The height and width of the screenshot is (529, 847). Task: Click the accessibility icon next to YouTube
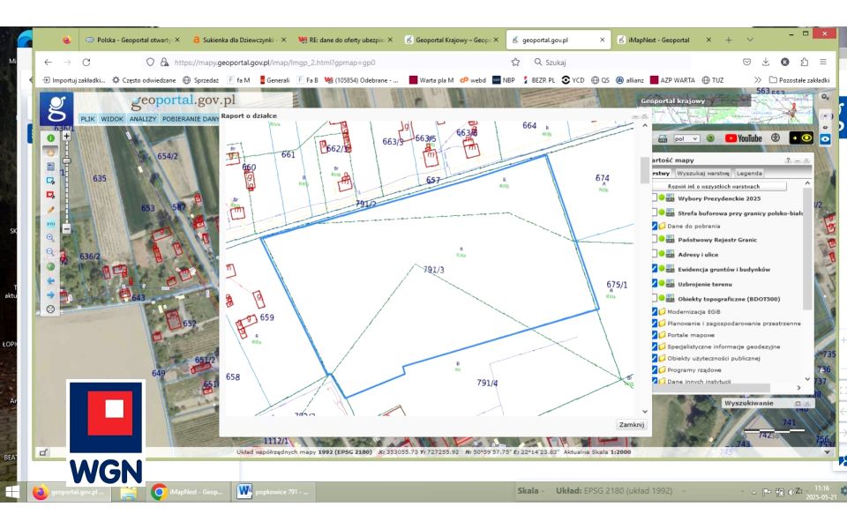776,138
